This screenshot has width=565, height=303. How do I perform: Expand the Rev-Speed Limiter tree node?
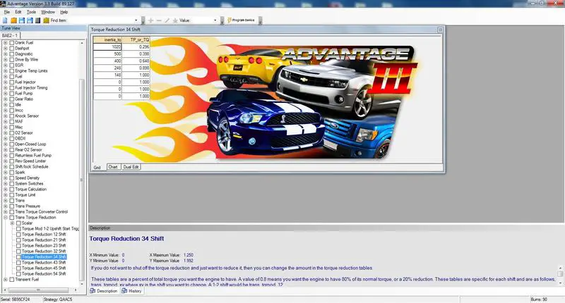[6, 161]
